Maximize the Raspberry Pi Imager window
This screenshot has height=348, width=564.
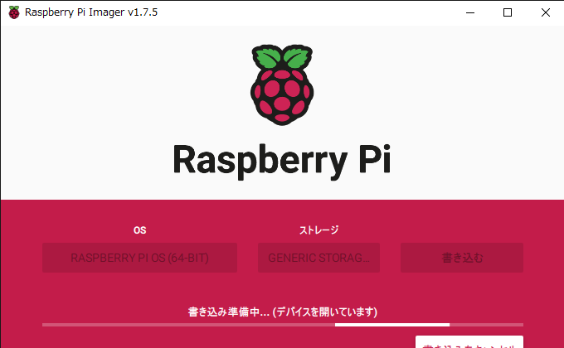coord(508,12)
